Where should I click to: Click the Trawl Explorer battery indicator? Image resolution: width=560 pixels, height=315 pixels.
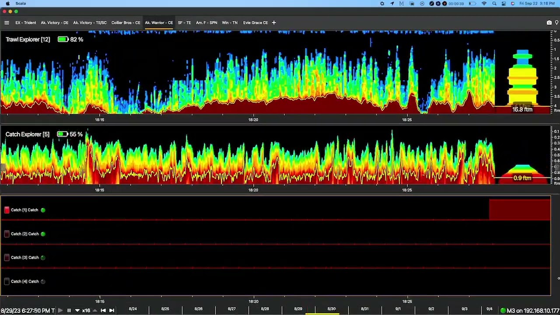[63, 39]
